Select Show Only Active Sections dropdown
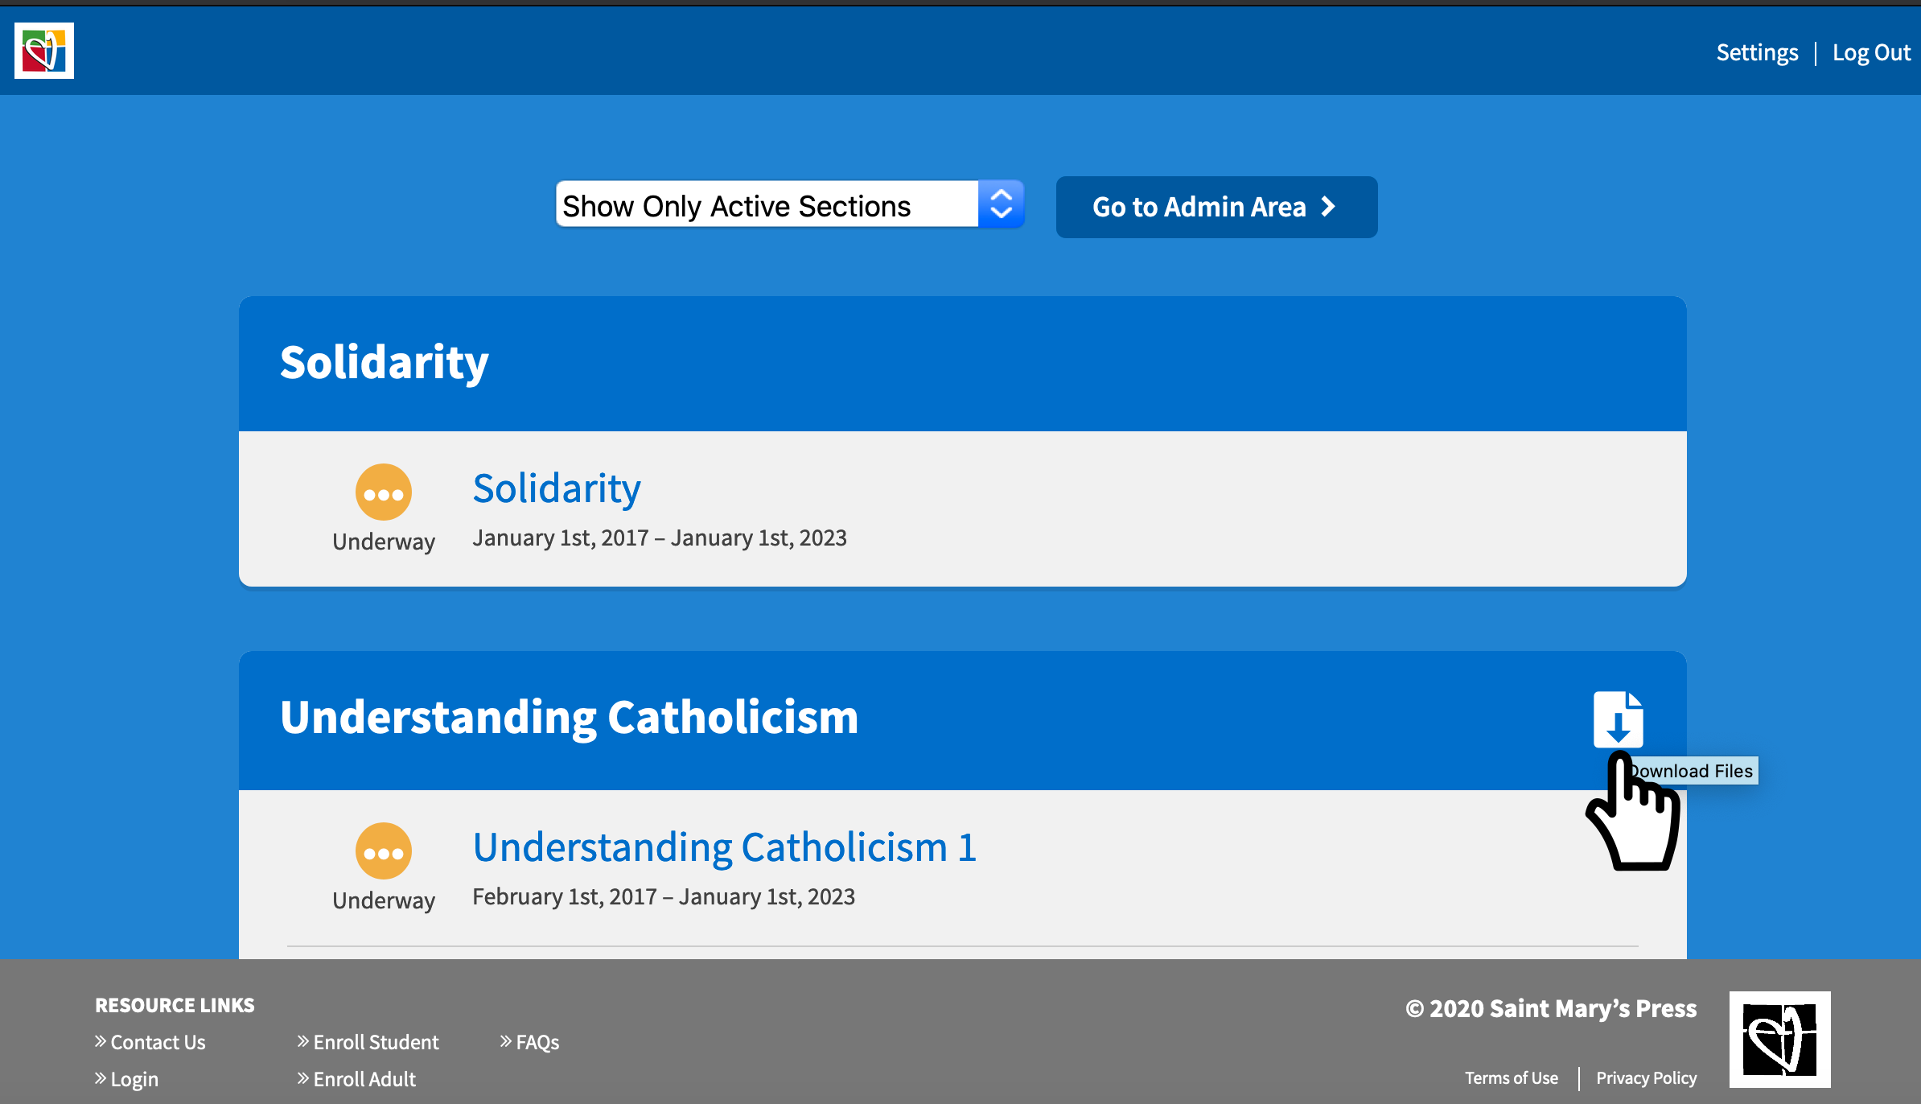 point(788,204)
